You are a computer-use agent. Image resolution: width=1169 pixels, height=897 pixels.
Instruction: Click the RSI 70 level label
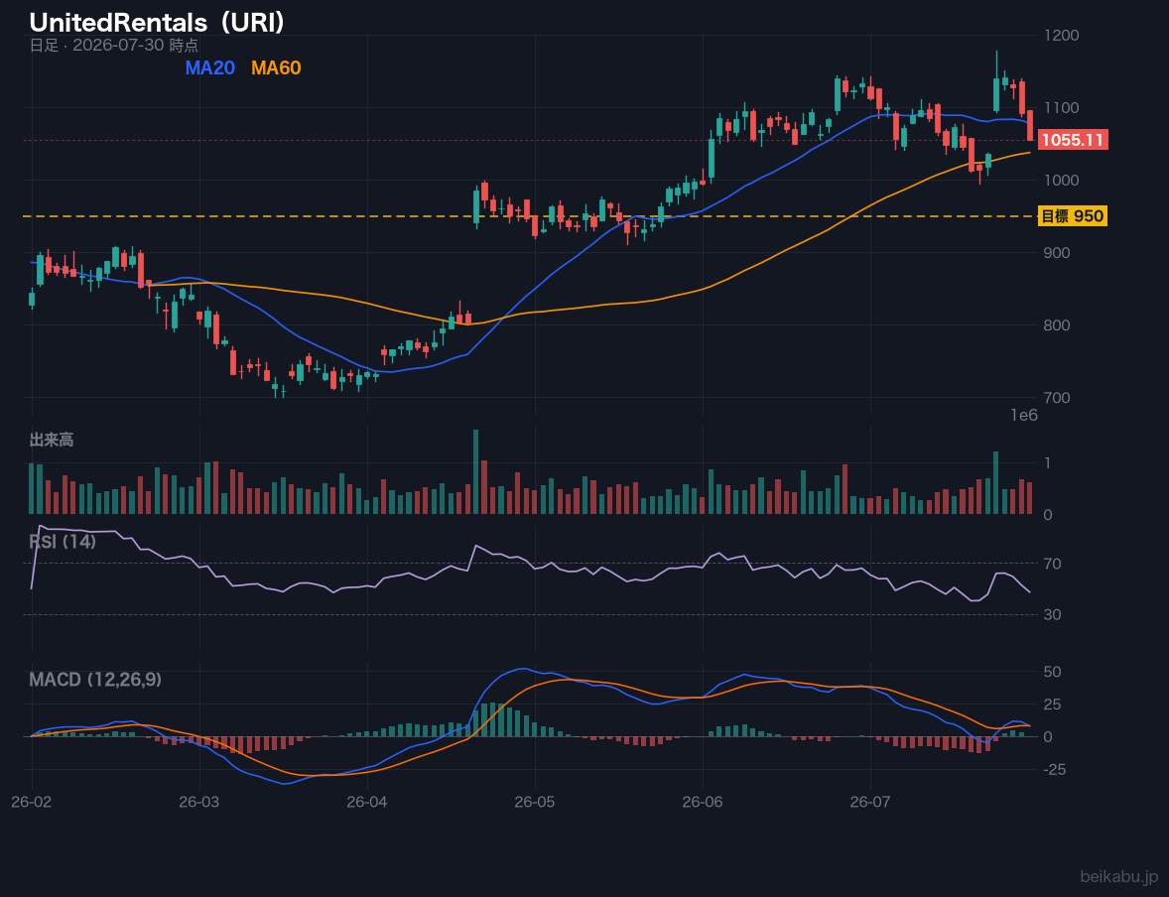point(1053,563)
